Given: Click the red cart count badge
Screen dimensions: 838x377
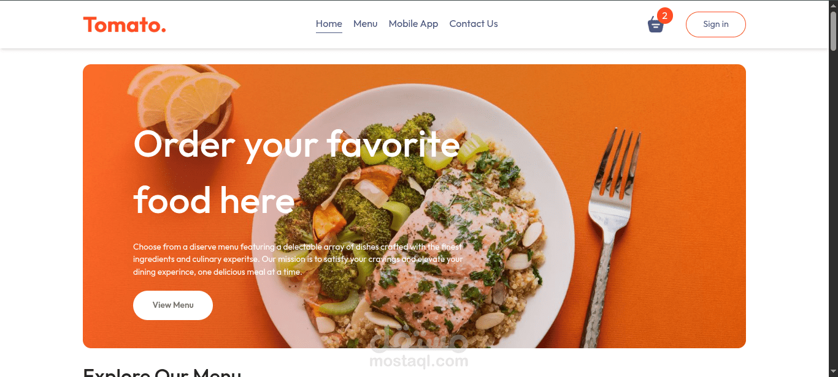Looking at the screenshot, I should [x=664, y=16].
